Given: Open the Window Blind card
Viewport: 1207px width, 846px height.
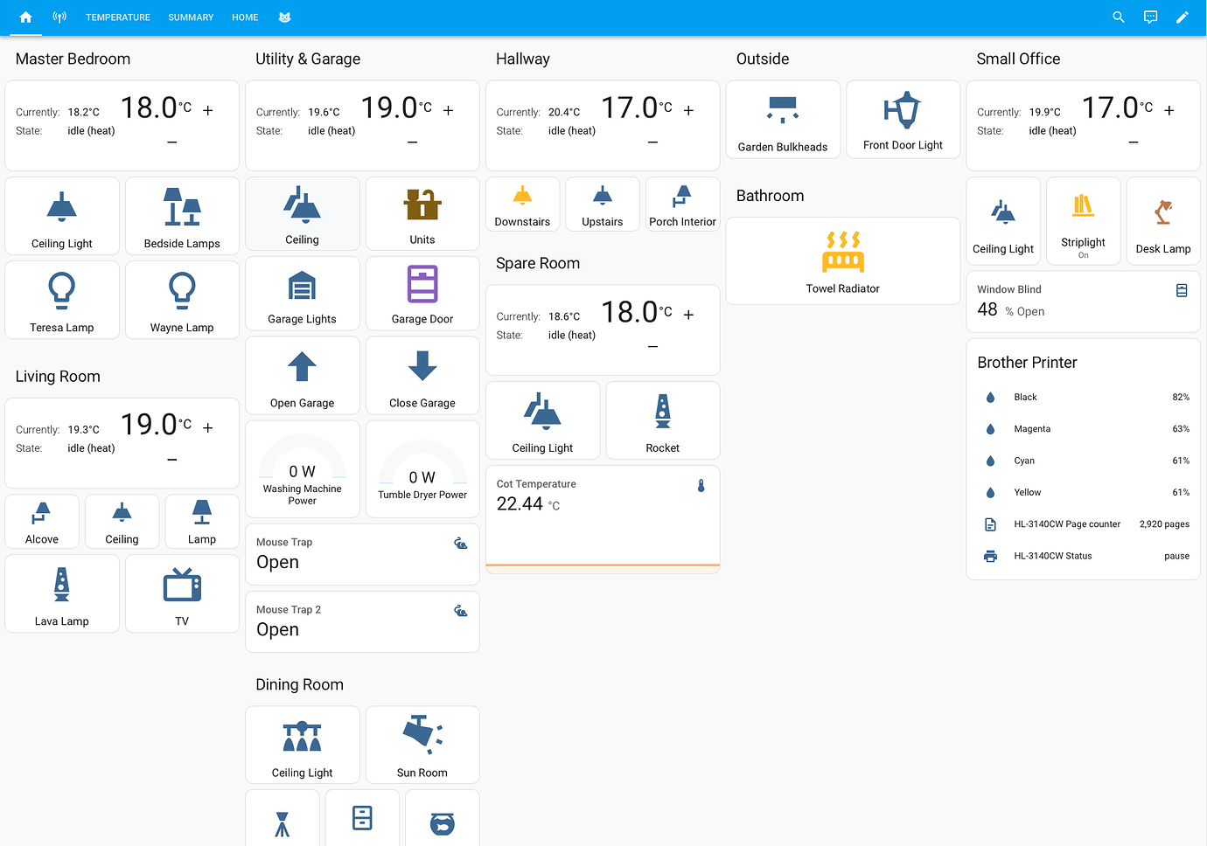Looking at the screenshot, I should (1083, 302).
